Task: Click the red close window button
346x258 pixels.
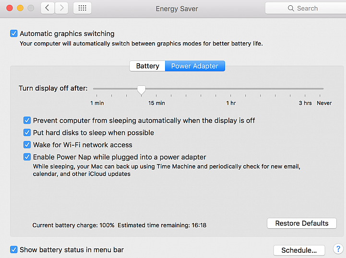Action: click(10, 8)
